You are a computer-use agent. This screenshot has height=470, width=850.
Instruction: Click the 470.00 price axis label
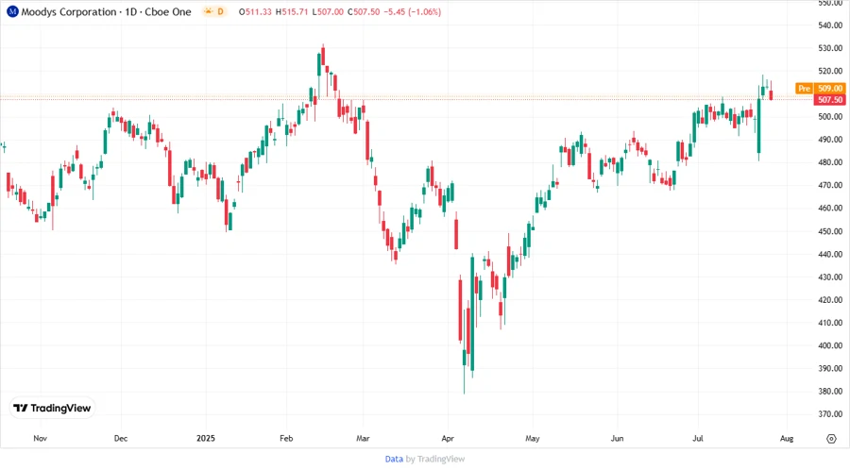[x=830, y=185]
